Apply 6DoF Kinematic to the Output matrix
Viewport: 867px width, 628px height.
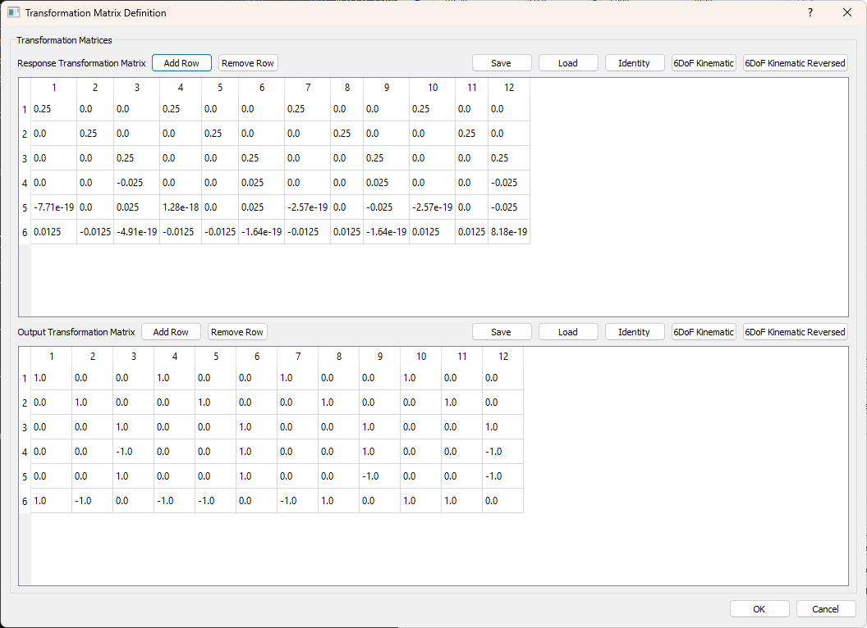(x=703, y=332)
